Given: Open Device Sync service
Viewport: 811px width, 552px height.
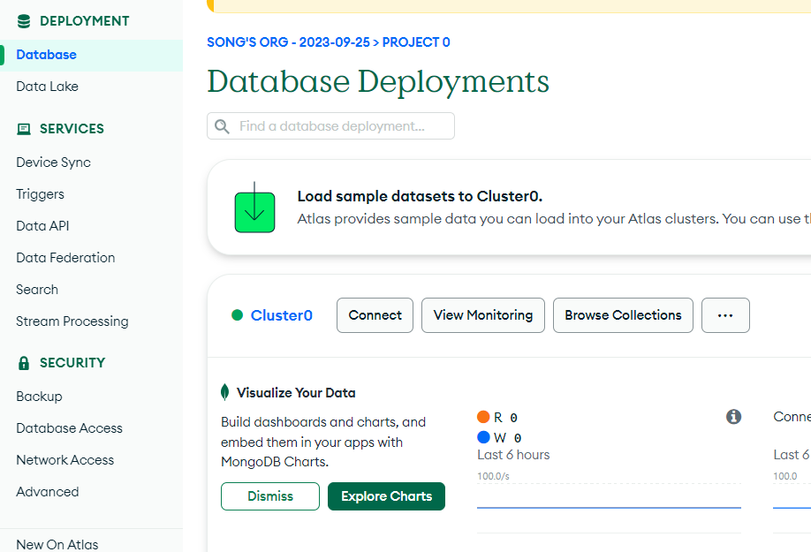Looking at the screenshot, I should [x=53, y=163].
